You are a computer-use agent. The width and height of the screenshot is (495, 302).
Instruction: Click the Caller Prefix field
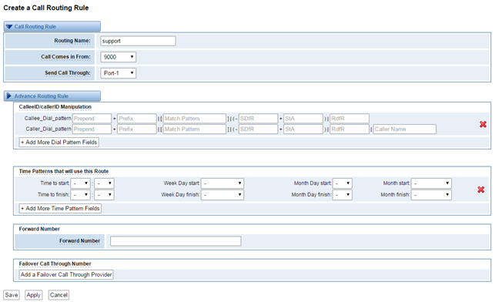pos(137,129)
